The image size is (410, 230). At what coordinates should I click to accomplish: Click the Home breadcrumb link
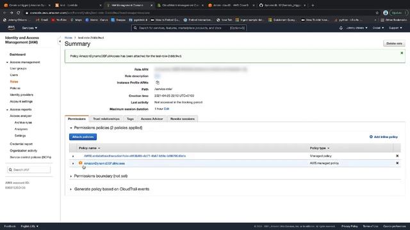point(69,38)
